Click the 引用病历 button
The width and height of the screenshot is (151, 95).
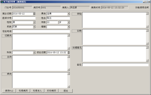click(23, 91)
